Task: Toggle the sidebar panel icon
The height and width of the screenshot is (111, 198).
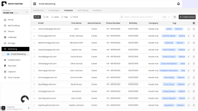Action: click(x=35, y=4)
